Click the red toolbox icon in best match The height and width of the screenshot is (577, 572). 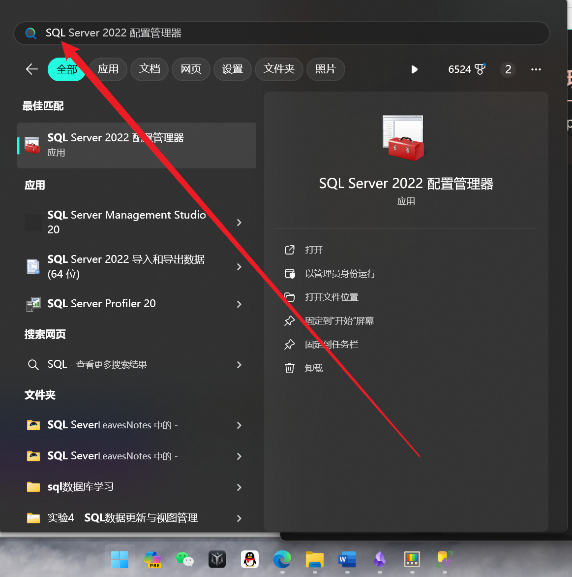[x=32, y=145]
